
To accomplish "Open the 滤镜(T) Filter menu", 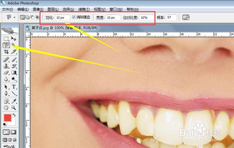I will coord(84,9).
